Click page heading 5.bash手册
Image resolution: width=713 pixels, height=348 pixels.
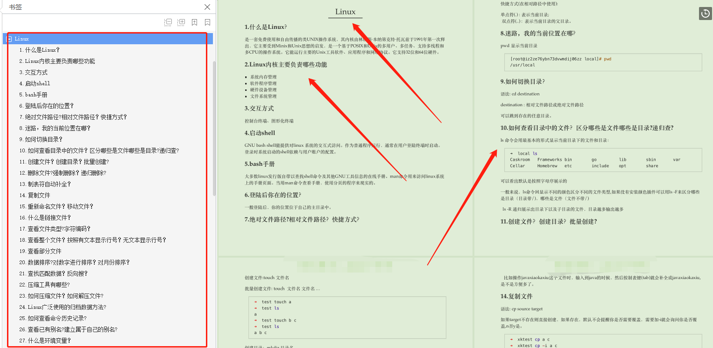[x=260, y=164]
